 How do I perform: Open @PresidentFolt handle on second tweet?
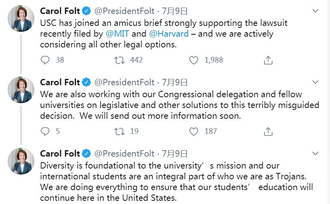click(124, 82)
